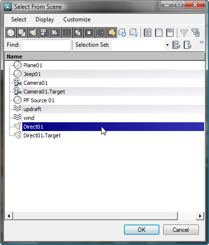Screen dimensions: 209x245
Task: Open the Display menu
Action: click(45, 19)
